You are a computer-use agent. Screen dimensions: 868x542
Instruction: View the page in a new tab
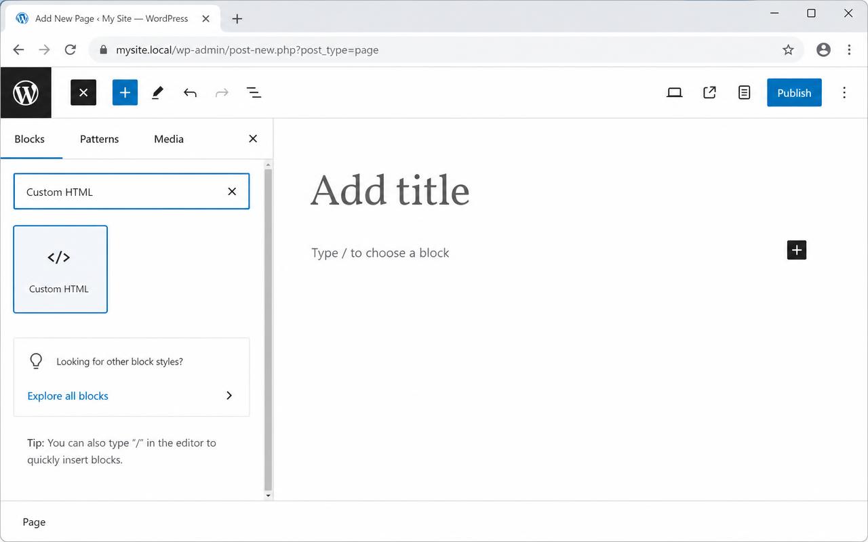[x=709, y=93]
